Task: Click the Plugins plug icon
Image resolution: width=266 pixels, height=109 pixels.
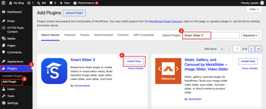Action: [4, 68]
